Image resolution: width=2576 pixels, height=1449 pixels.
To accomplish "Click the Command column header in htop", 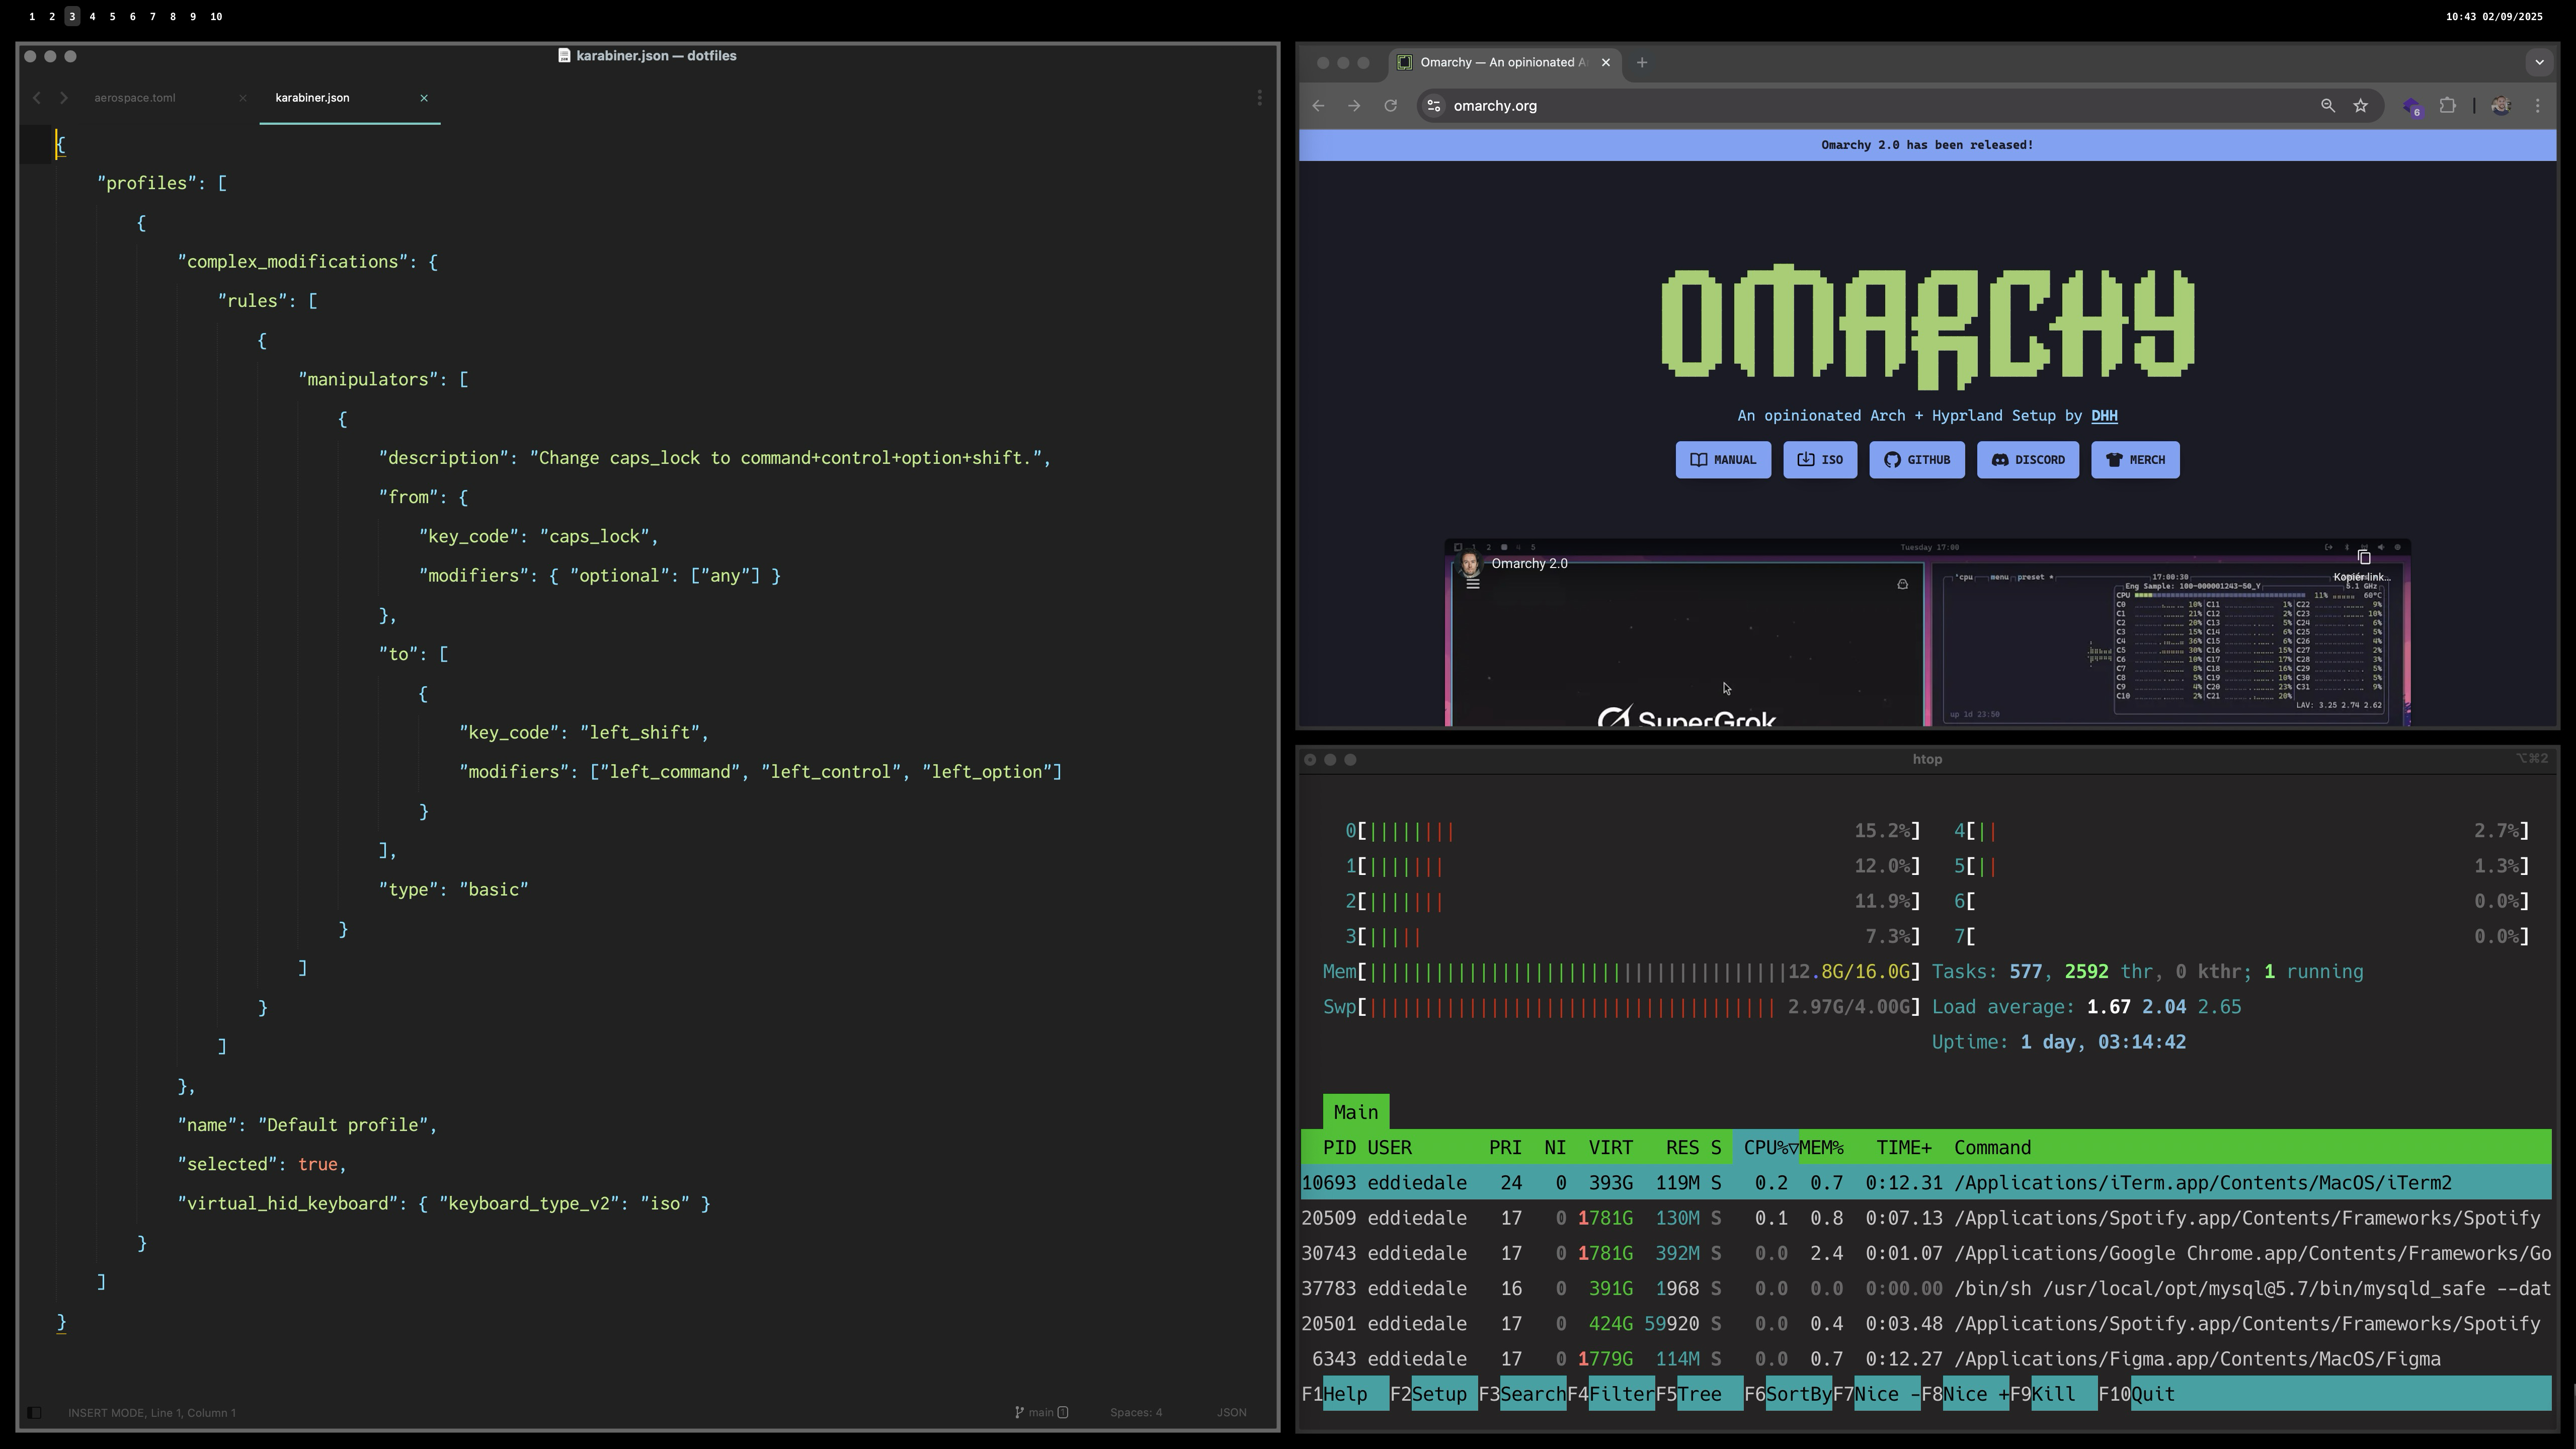I will [1992, 1148].
